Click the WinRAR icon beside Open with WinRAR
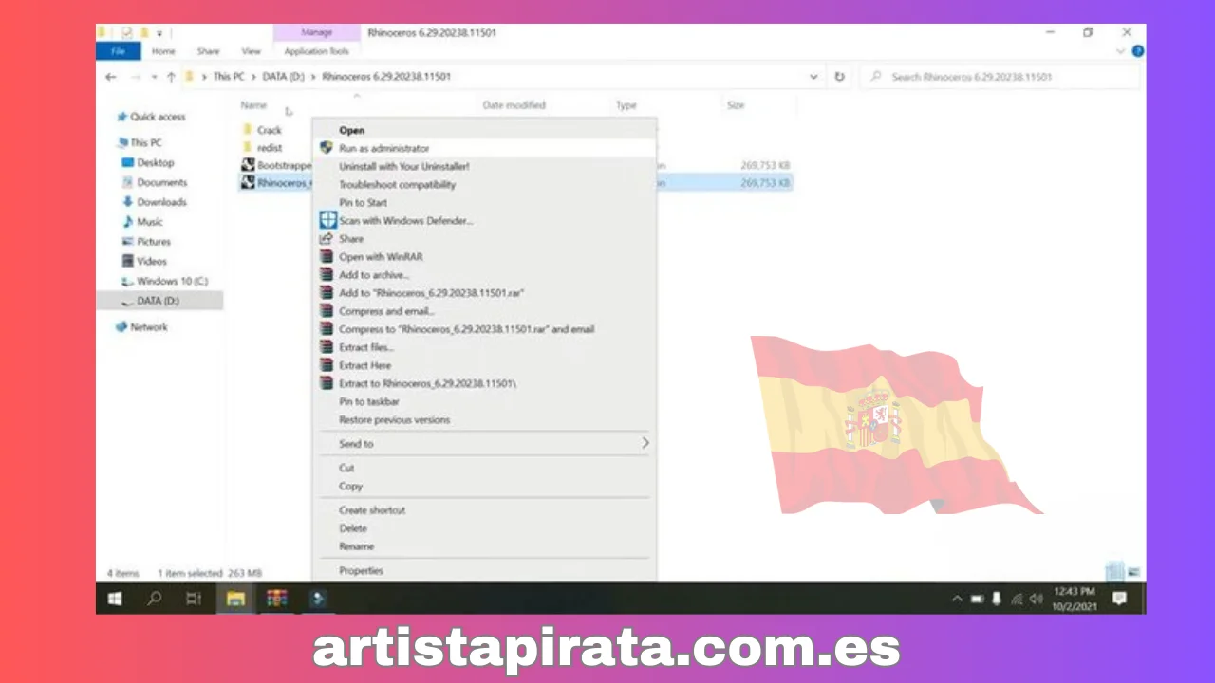The width and height of the screenshot is (1215, 683). click(x=326, y=257)
